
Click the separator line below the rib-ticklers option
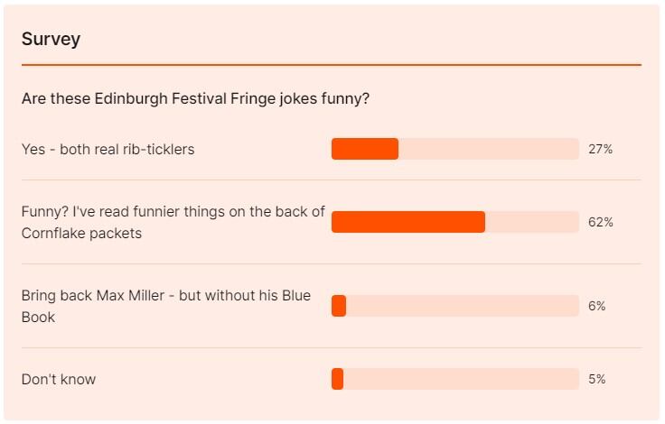(x=331, y=180)
